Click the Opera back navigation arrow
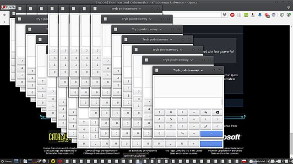Screen dimensions: 293x164 (5, 15)
